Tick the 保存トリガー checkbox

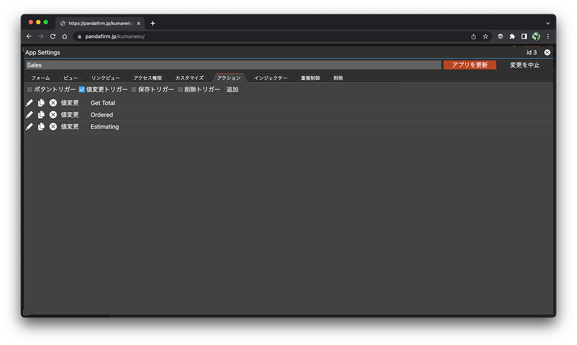pos(134,89)
